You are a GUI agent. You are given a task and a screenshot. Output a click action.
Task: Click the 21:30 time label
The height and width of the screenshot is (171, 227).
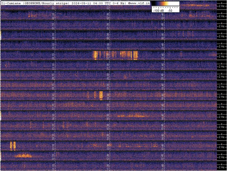108,66
